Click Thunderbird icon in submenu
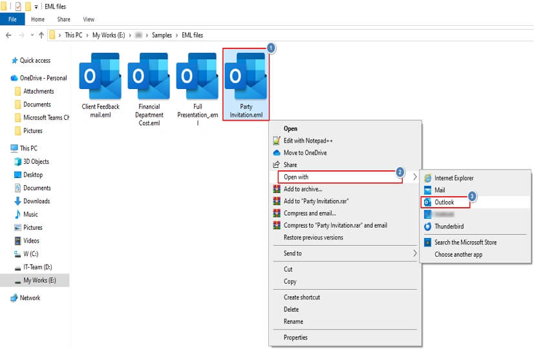This screenshot has height=349, width=534. (428, 226)
